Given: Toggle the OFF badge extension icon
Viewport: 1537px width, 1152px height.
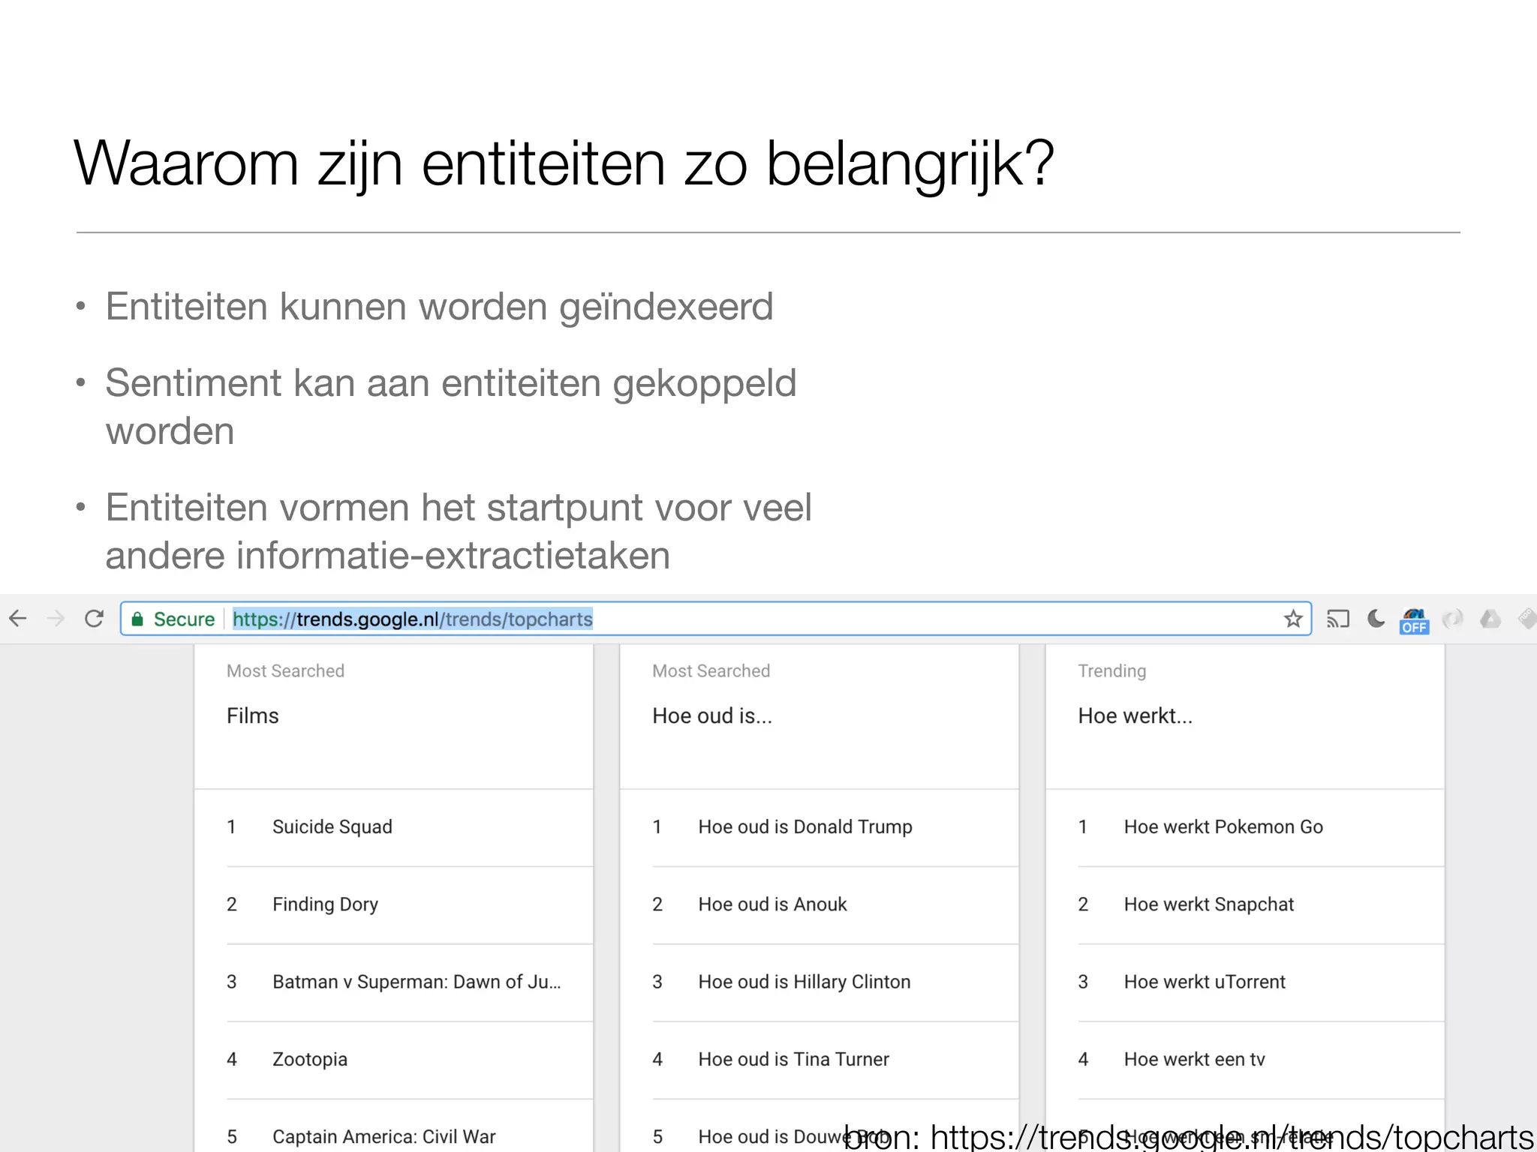Looking at the screenshot, I should (1414, 622).
